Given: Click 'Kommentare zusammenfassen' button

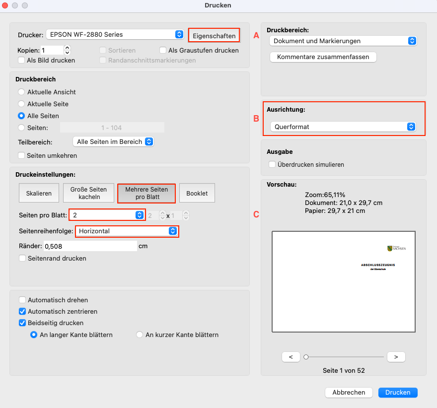Looking at the screenshot, I should pyautogui.click(x=323, y=57).
